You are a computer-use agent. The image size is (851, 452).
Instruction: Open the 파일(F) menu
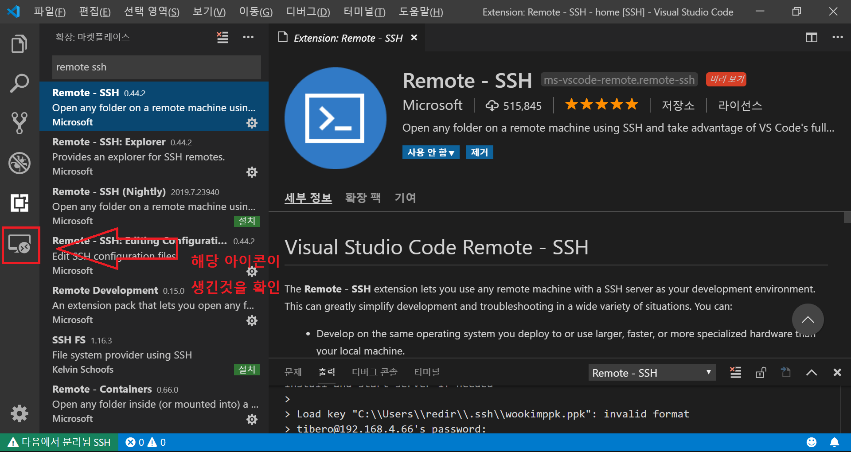[x=50, y=12]
